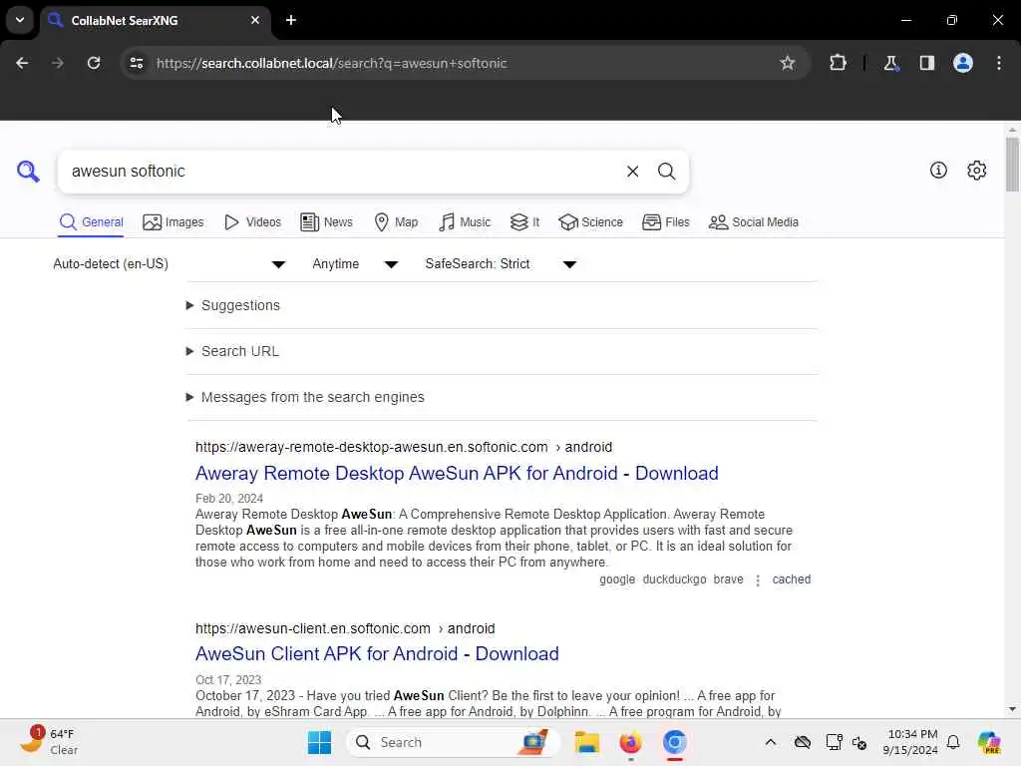The image size is (1021, 766).
Task: Open the result options three-dot icon
Action: pos(758,580)
